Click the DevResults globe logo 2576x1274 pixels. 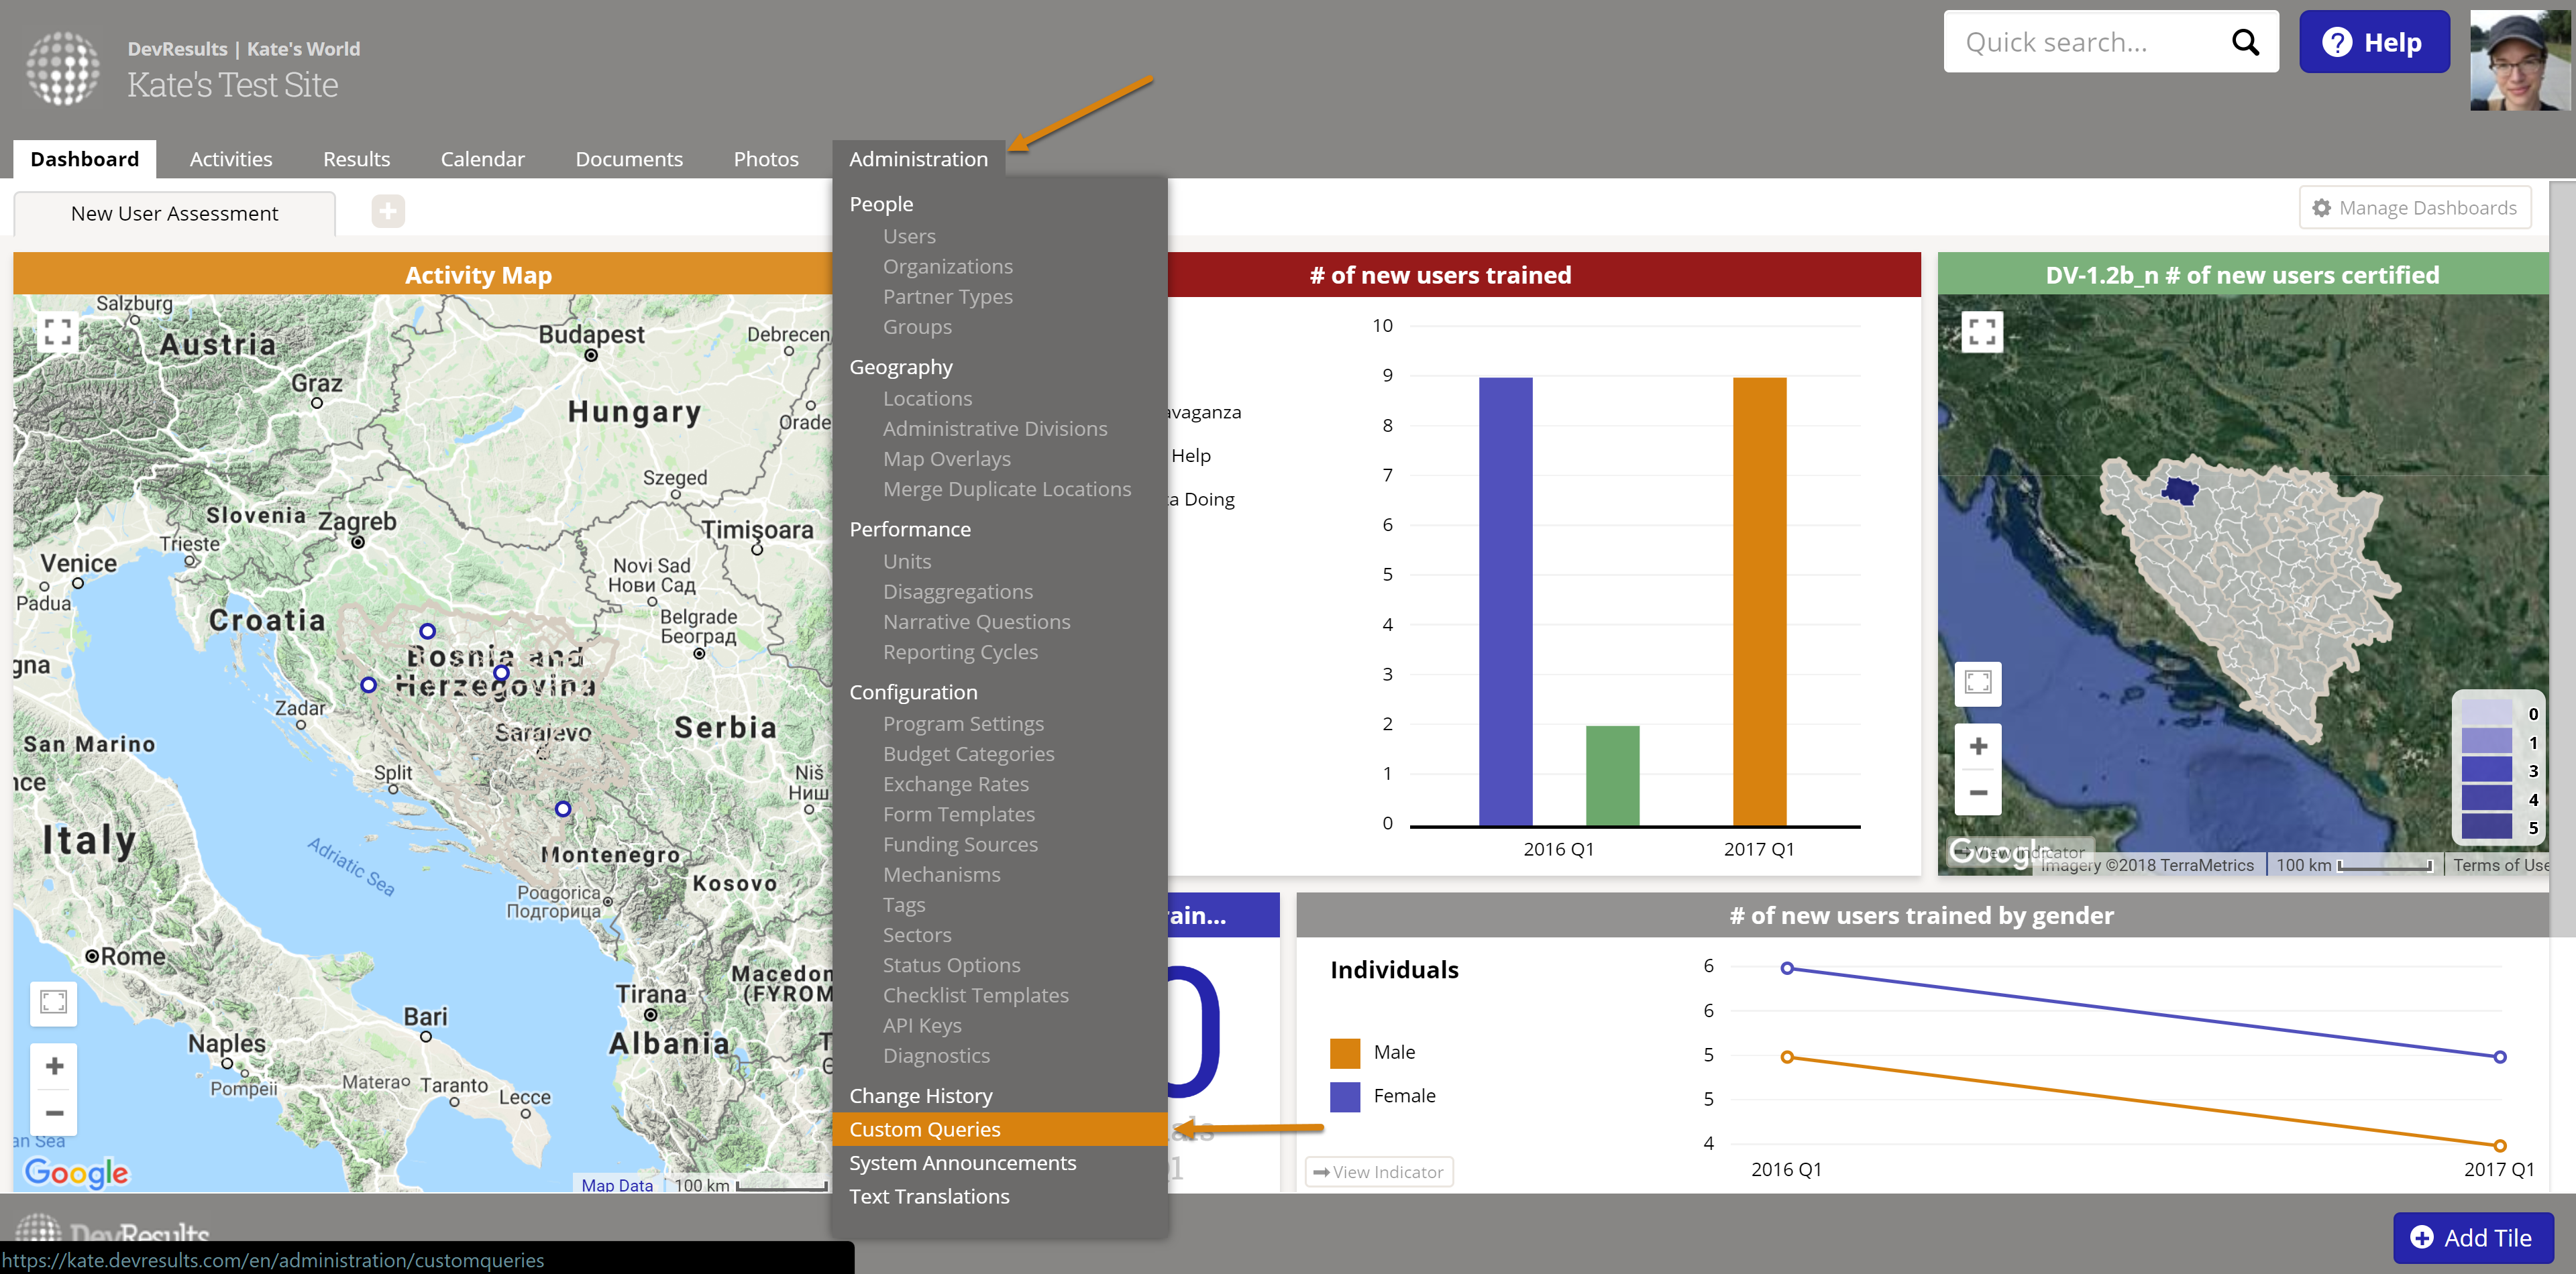click(62, 68)
